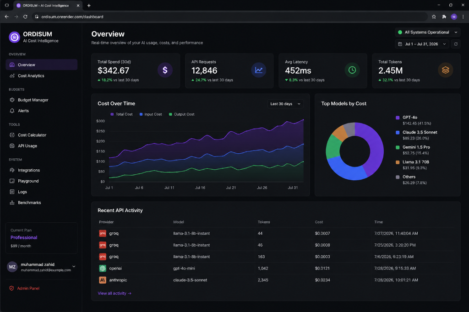This screenshot has width=469, height=312.
Task: Click the 12,846 API requests value
Action: 204,70
